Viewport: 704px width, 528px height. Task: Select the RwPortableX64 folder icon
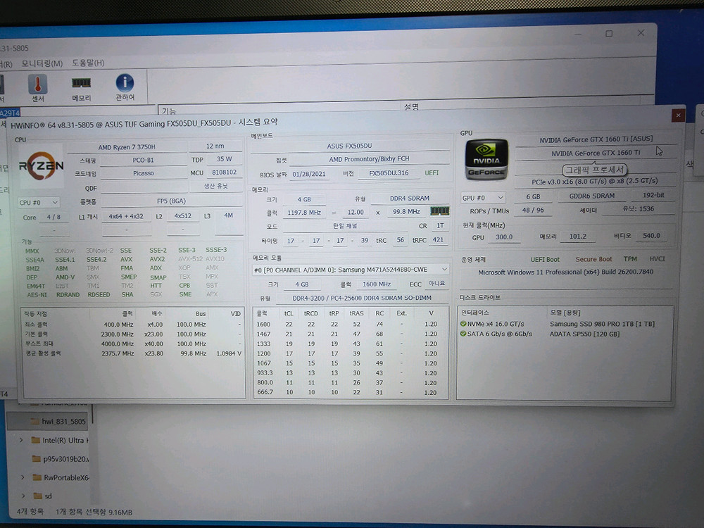point(38,477)
